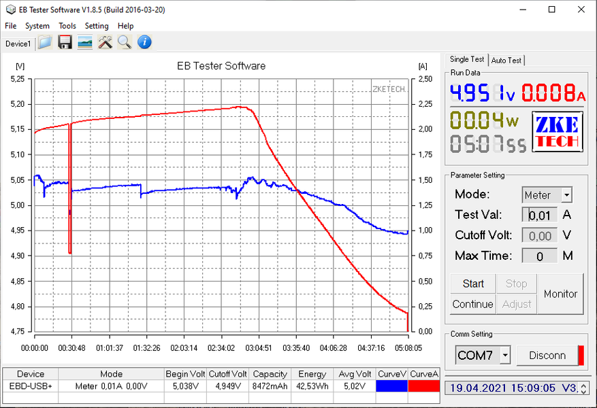Expand the COM7 port dropdown
This screenshot has height=408, width=597.
pos(504,355)
